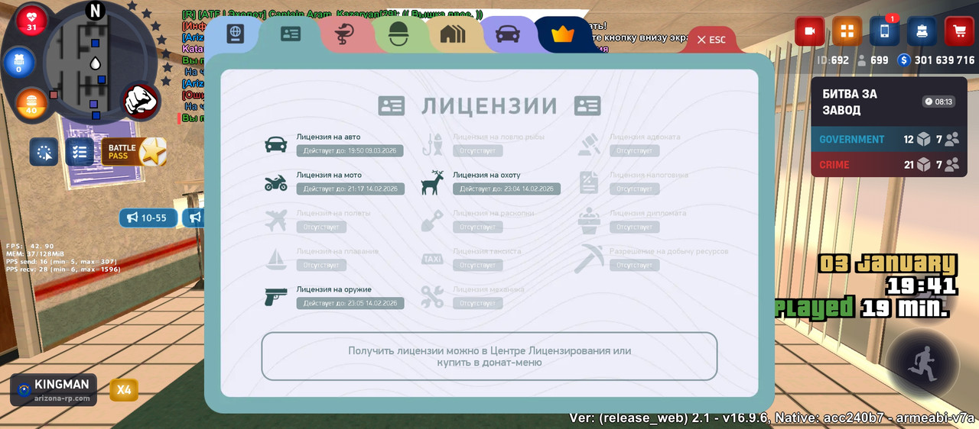Click the sailboat swimming license icon

pos(275,259)
